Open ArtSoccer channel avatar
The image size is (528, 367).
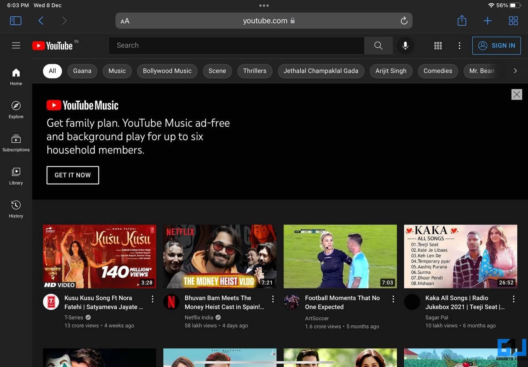point(292,302)
